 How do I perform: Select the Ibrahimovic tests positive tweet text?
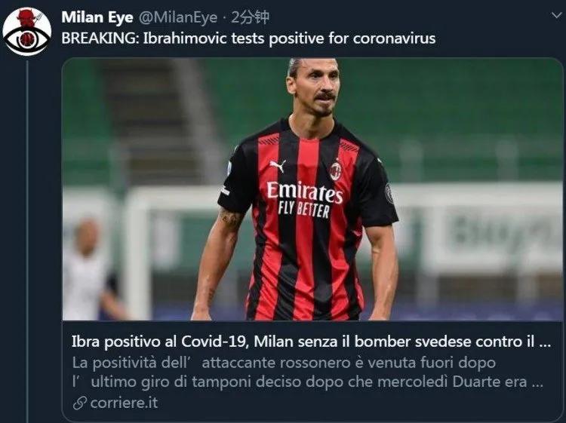[x=248, y=38]
